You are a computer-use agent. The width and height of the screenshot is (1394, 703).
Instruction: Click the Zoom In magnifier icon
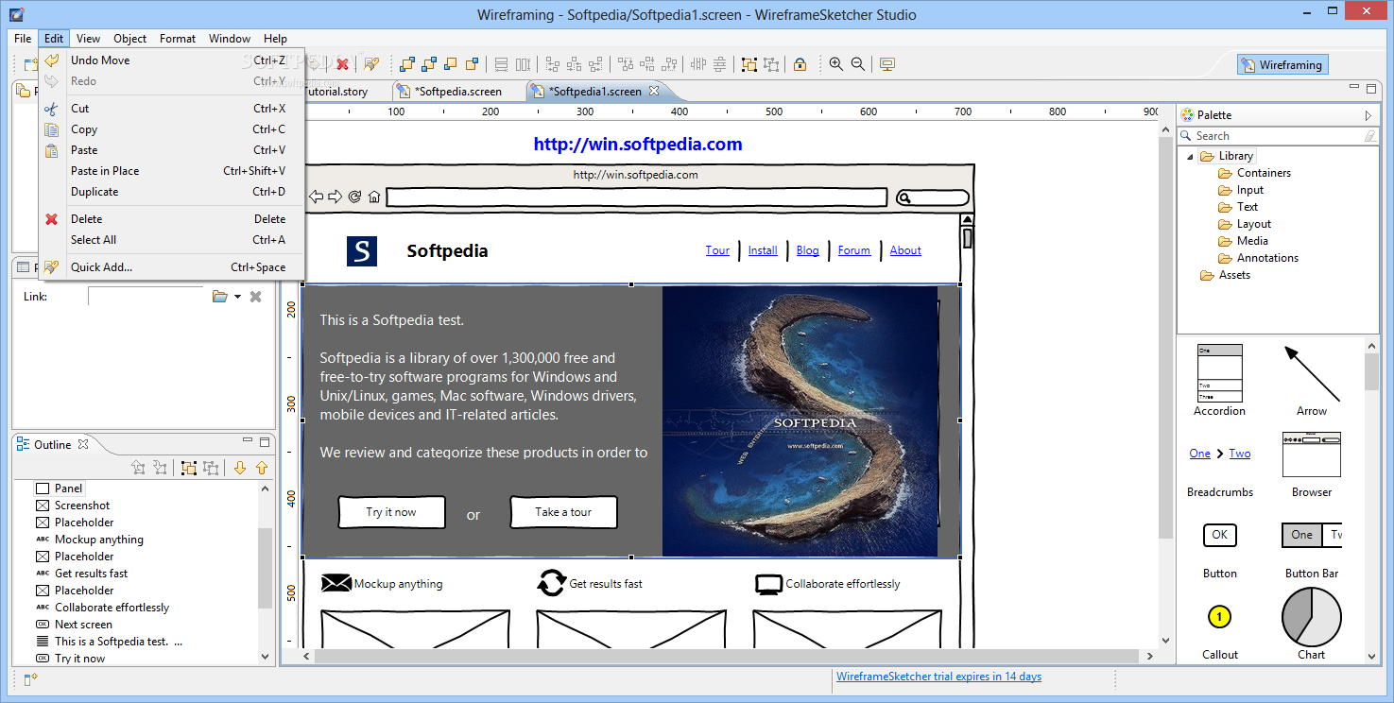click(x=836, y=64)
